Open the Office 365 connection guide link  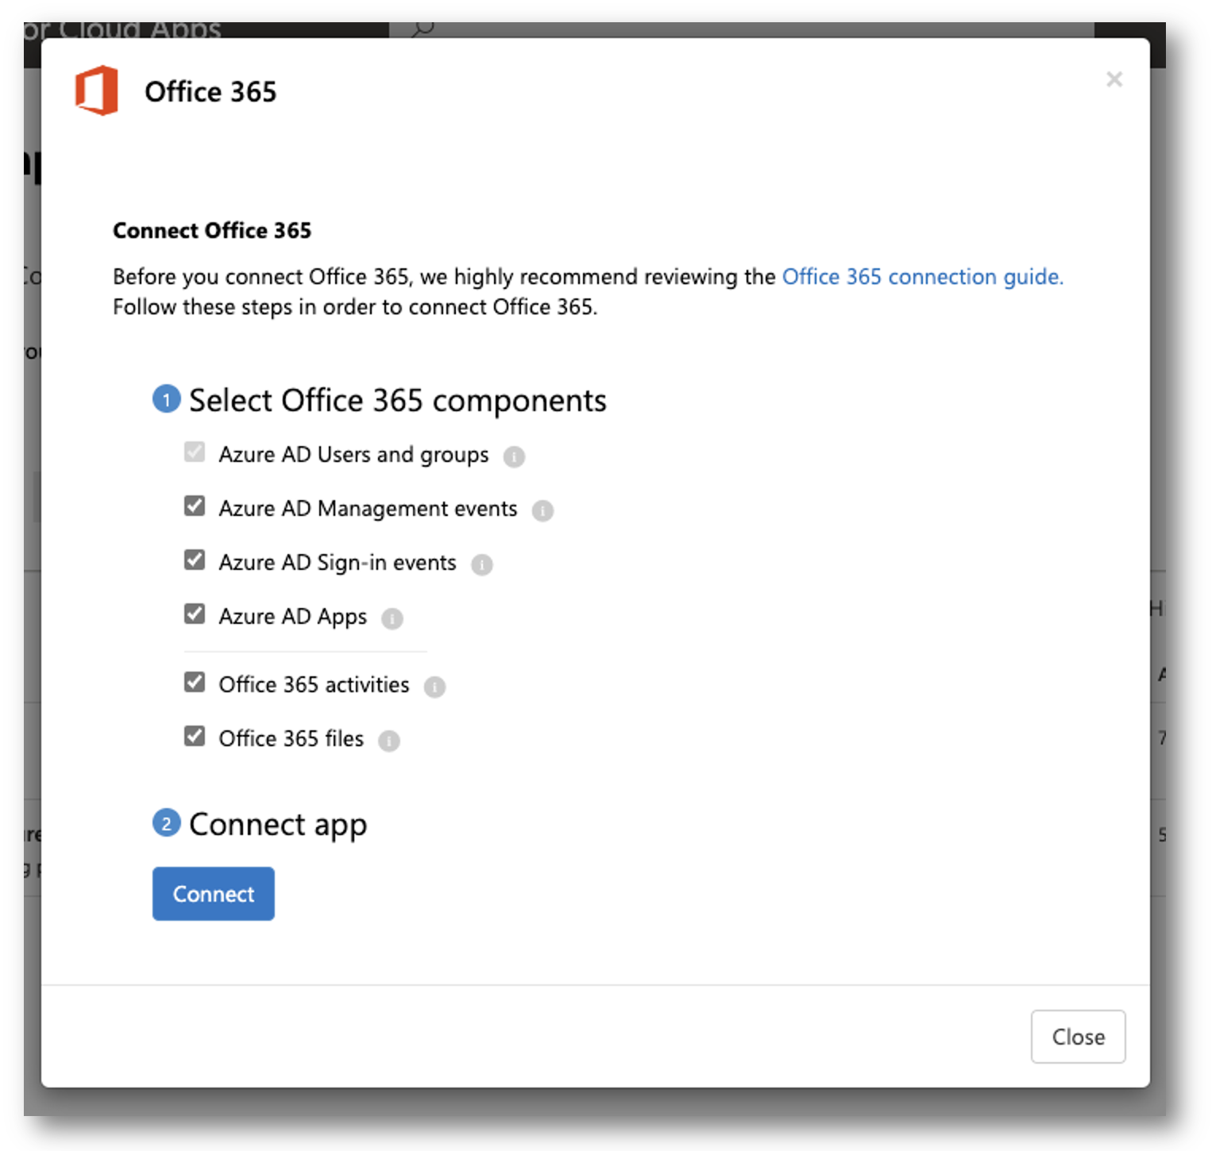922,277
